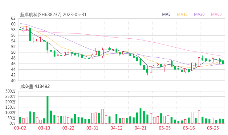The height and width of the screenshot is (135, 228).
Task: Click the tallest green volume bar near 03-13
Action: click(47, 110)
